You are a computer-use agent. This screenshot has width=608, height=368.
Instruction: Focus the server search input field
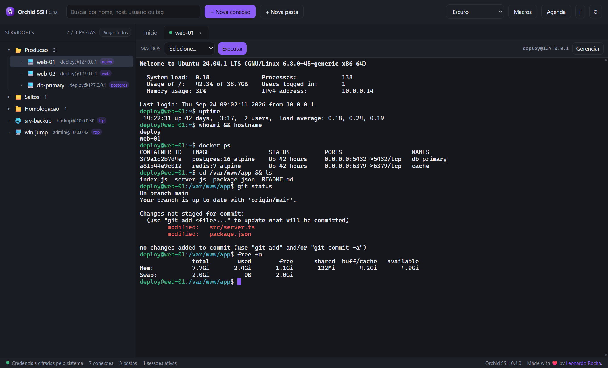tap(133, 12)
